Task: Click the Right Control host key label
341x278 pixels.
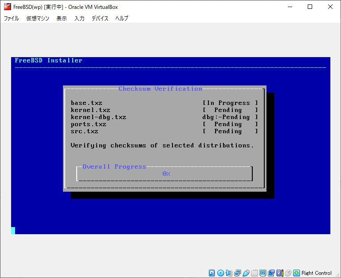Action: 317,273
